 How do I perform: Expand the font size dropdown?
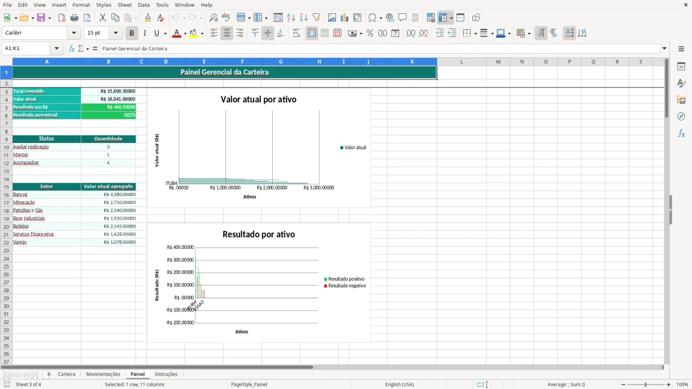point(116,33)
